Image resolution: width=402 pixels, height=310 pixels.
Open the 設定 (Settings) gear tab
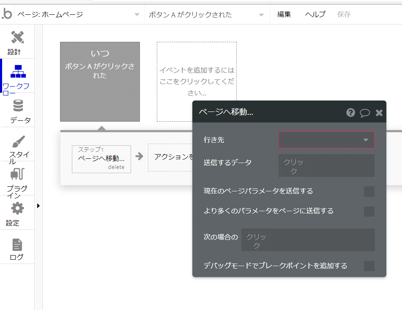[18, 212]
